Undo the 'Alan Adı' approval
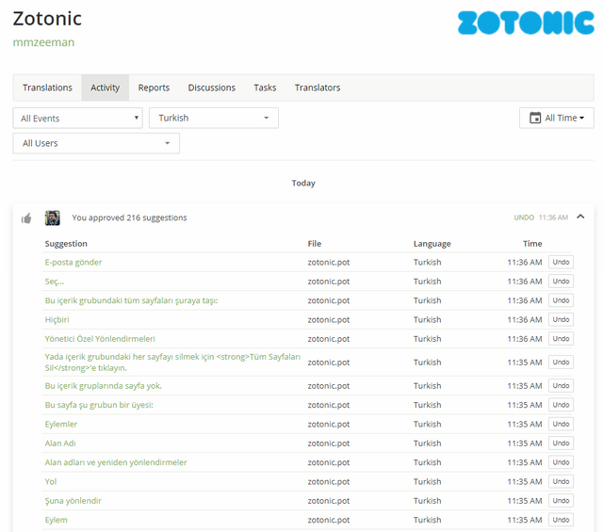Image resolution: width=603 pixels, height=532 pixels. (561, 443)
